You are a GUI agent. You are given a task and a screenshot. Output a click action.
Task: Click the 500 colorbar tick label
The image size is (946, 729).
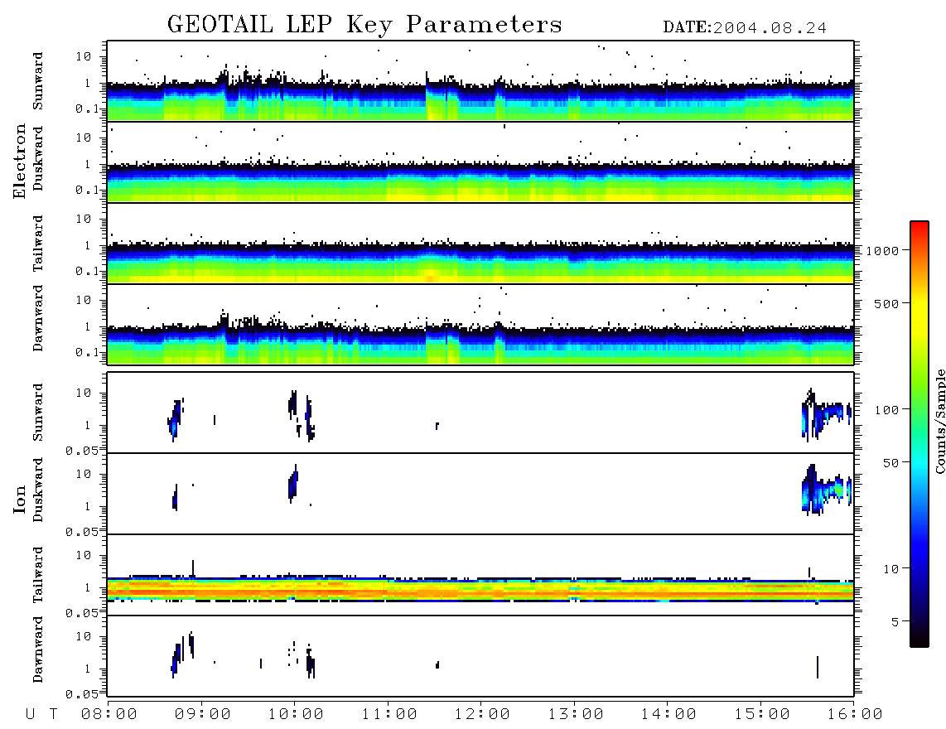point(886,303)
